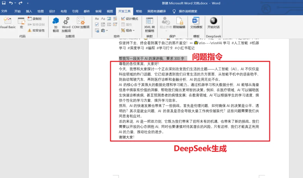Open the 网易有道翻译 tab
Viewport: 303px width, 178px height.
tap(157, 11)
